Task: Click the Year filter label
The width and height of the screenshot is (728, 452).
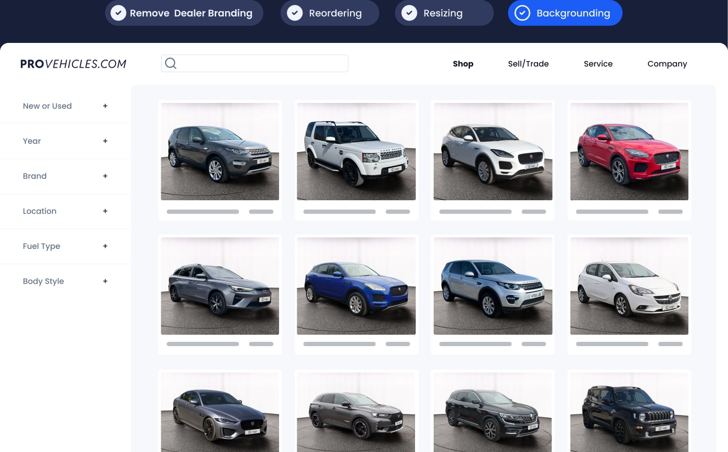Action: tap(32, 141)
